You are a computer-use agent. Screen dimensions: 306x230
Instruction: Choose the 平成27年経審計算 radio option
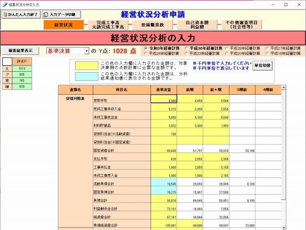pyautogui.click(x=267, y=48)
